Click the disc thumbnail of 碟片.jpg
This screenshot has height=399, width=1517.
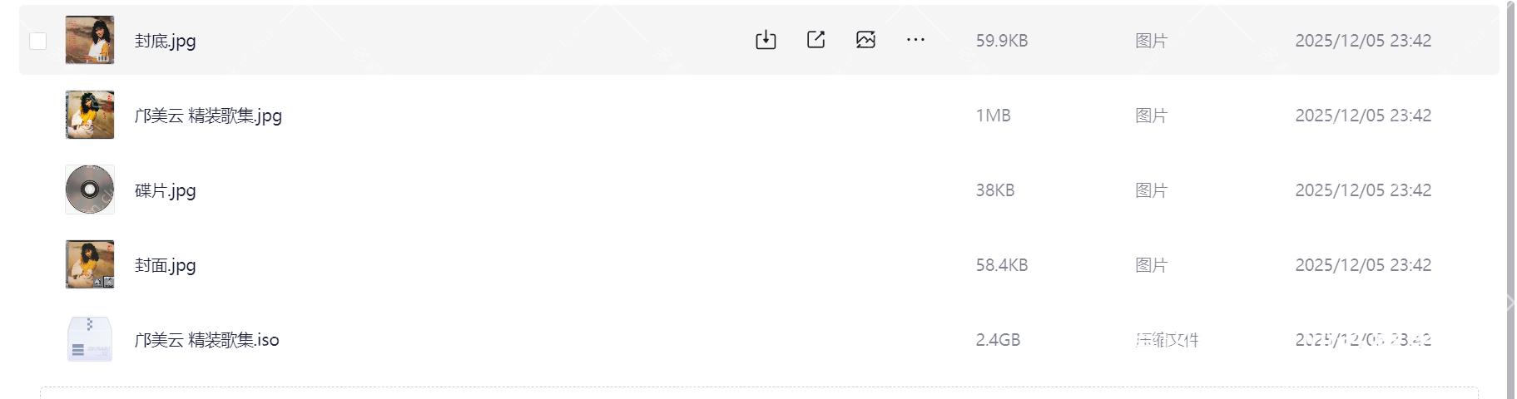pyautogui.click(x=90, y=190)
